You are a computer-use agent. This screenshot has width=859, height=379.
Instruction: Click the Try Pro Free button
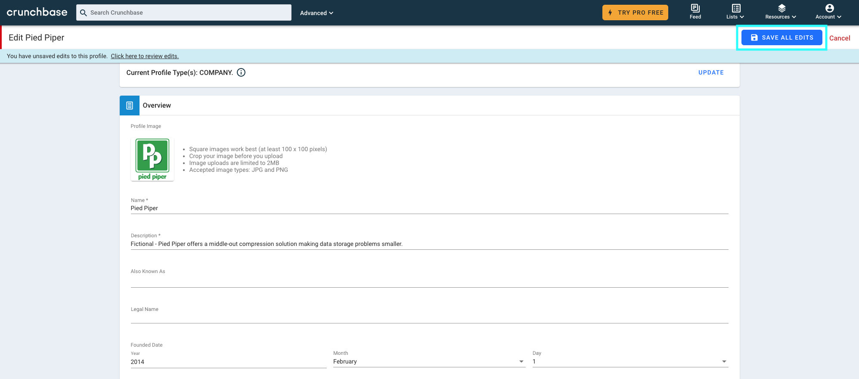click(635, 12)
